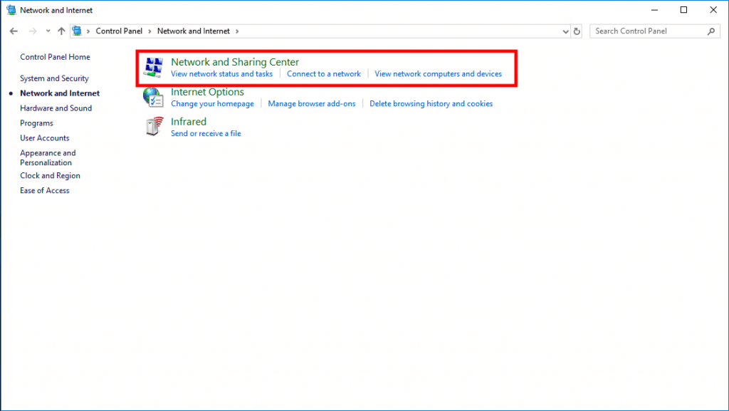Screen dimensions: 729x411
Task: Click the back navigation arrow
Action: tap(13, 31)
